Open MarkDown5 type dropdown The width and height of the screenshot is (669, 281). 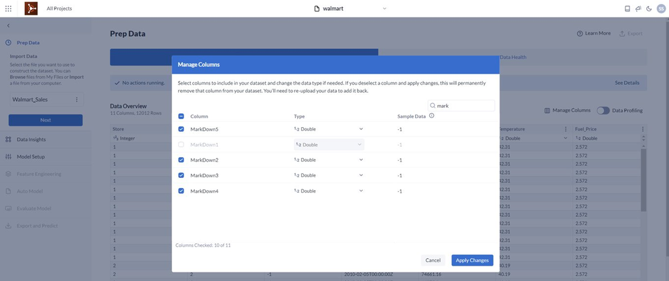pos(329,128)
